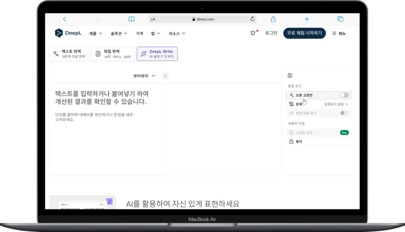Image resolution: width=405 pixels, height=232 pixels.
Task: Switch to 텍스트 번역 tab
Action: click(x=69, y=54)
